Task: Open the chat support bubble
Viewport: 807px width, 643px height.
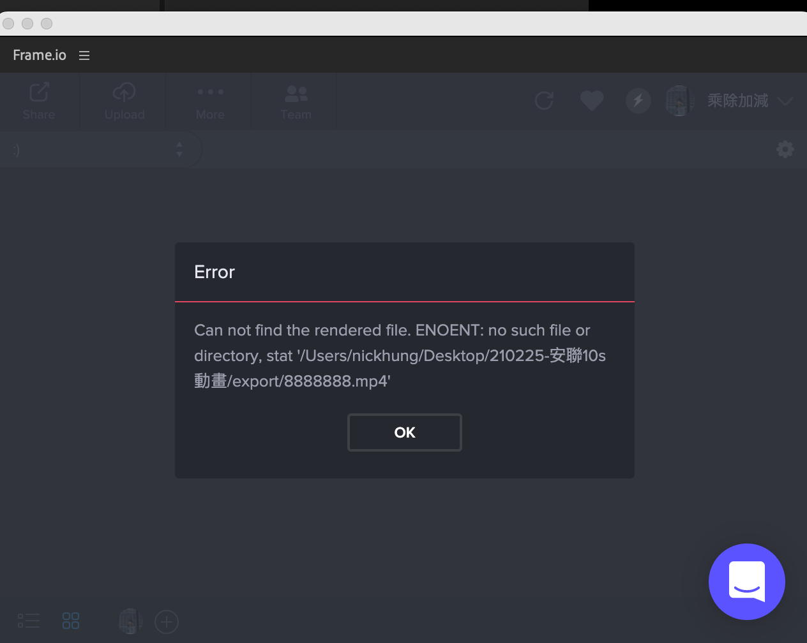Action: click(746, 581)
